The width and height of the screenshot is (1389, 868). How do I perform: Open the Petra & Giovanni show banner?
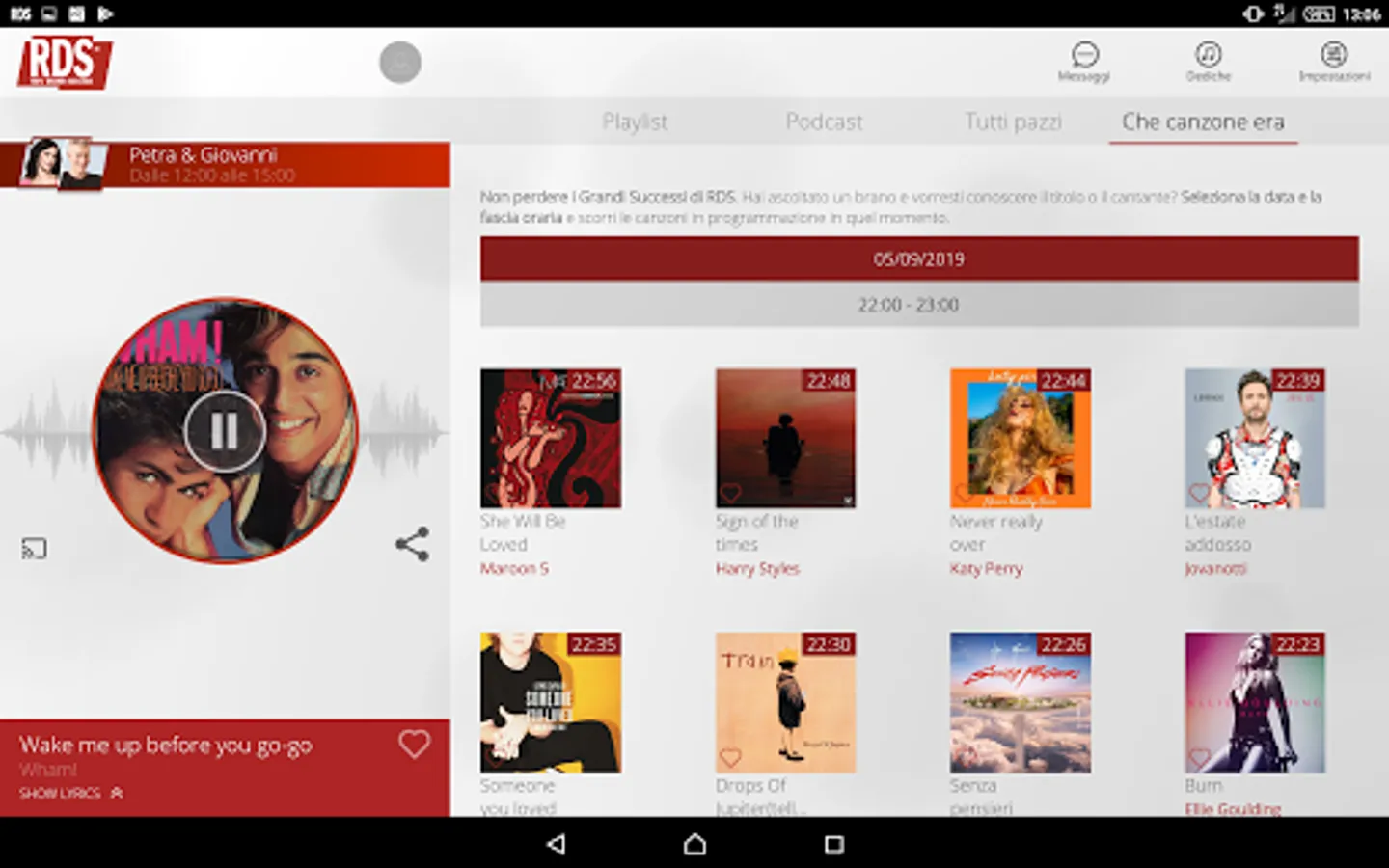click(225, 164)
